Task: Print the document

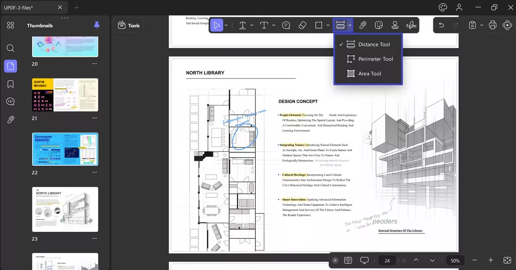Action: tap(493, 25)
